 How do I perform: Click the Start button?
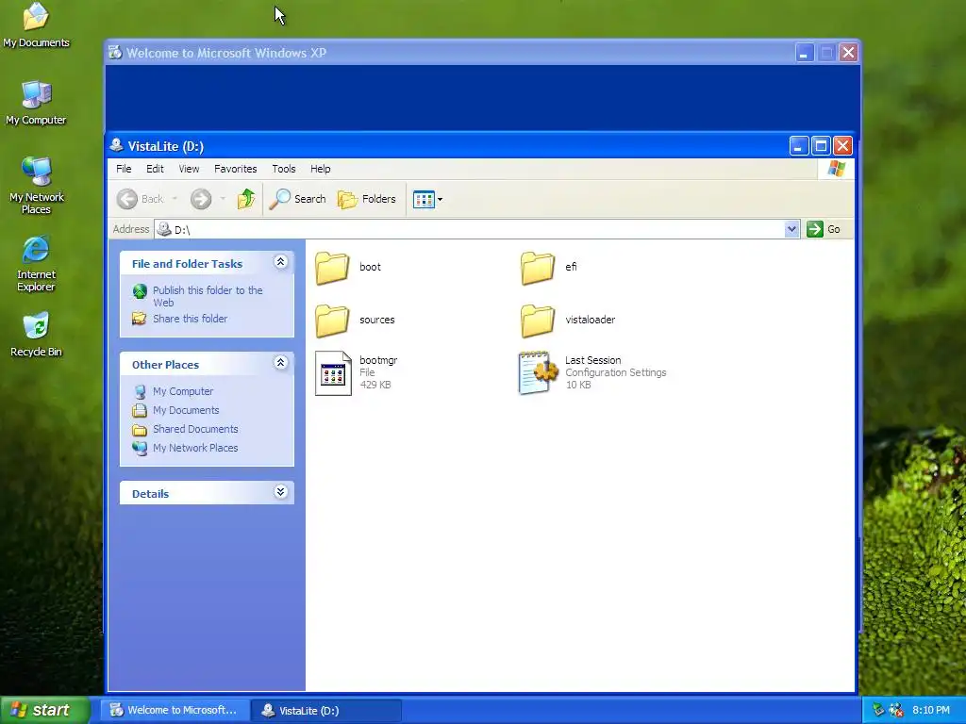[x=44, y=711]
